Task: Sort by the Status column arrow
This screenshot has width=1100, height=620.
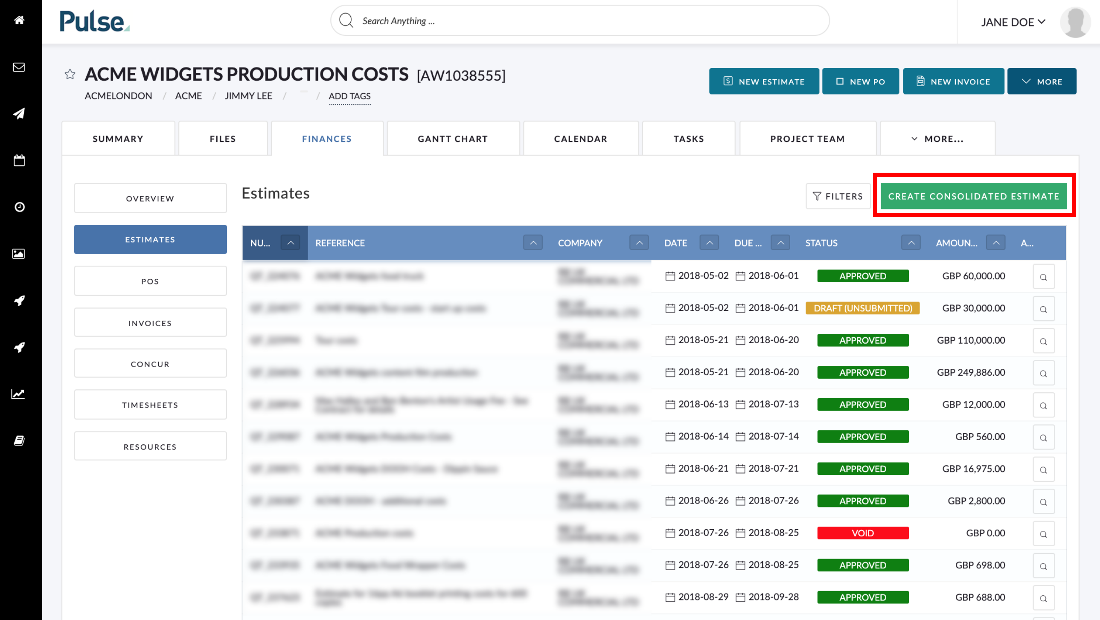Action: (x=911, y=243)
